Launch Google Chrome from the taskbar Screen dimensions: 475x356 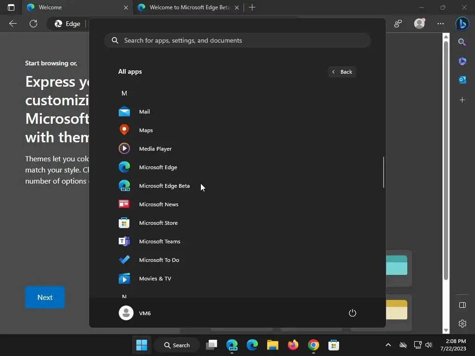pos(314,345)
